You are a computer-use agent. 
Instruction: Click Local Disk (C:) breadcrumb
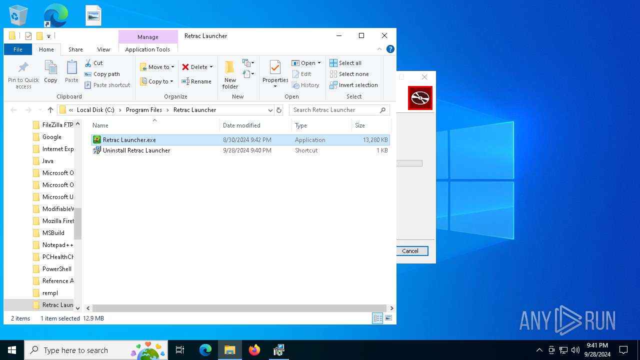(x=95, y=110)
